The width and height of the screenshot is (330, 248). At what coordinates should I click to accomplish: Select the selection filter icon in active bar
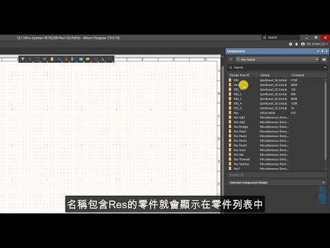pos(23,59)
